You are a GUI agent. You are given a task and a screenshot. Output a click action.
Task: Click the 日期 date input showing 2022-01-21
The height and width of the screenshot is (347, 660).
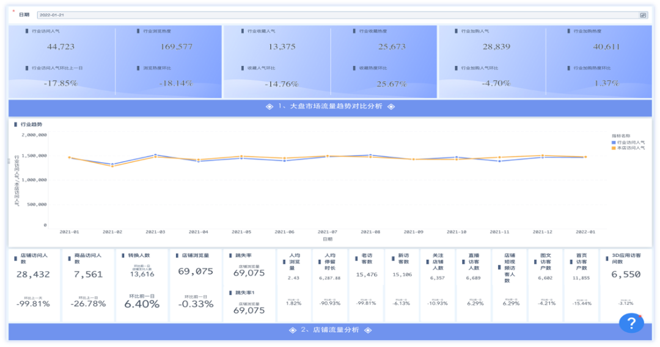click(342, 15)
